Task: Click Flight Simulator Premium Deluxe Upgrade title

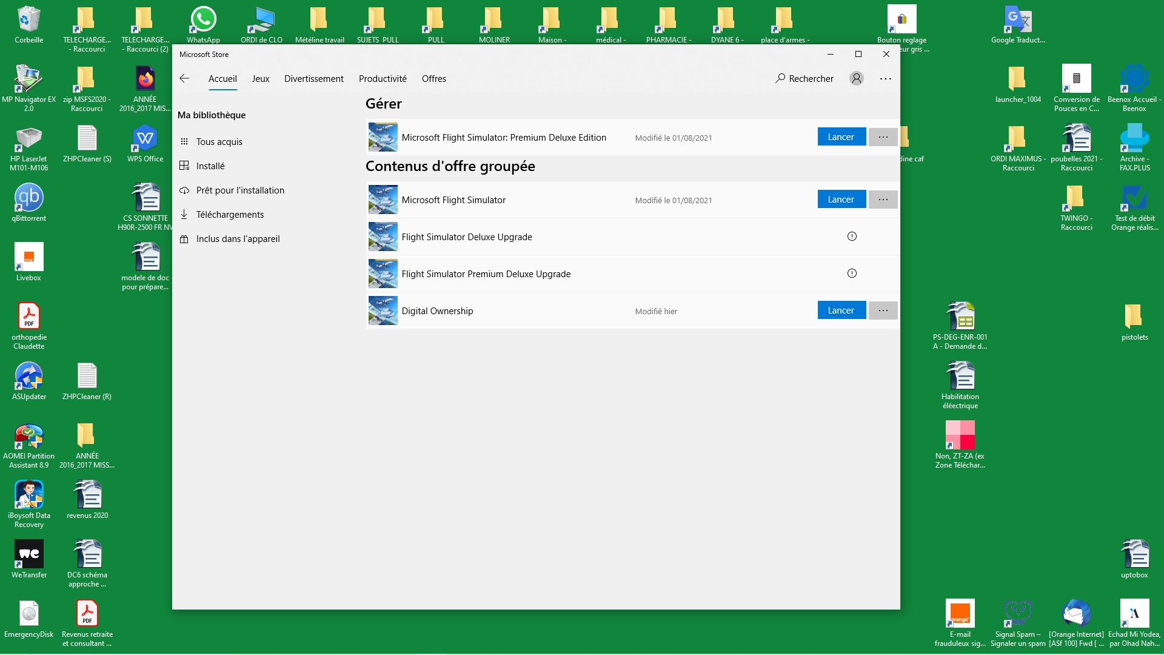Action: 486,274
